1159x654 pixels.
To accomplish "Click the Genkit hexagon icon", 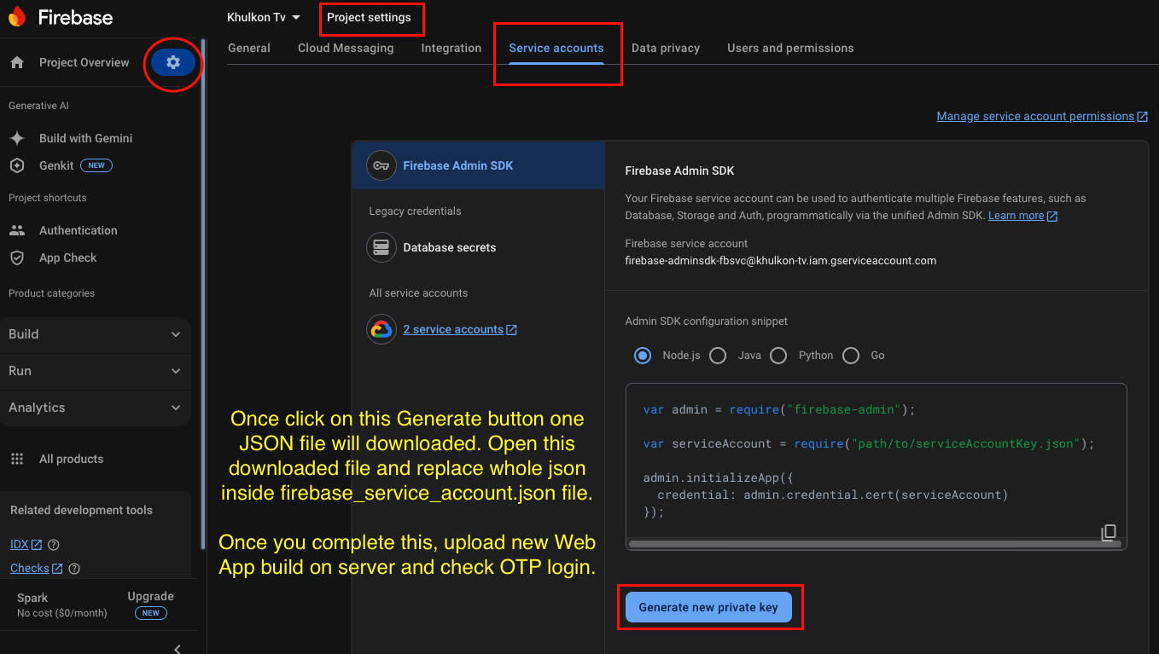I will [16, 165].
